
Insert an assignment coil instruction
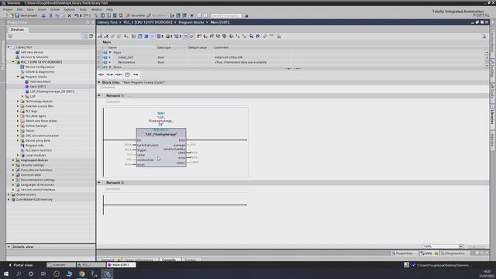pos(119,74)
